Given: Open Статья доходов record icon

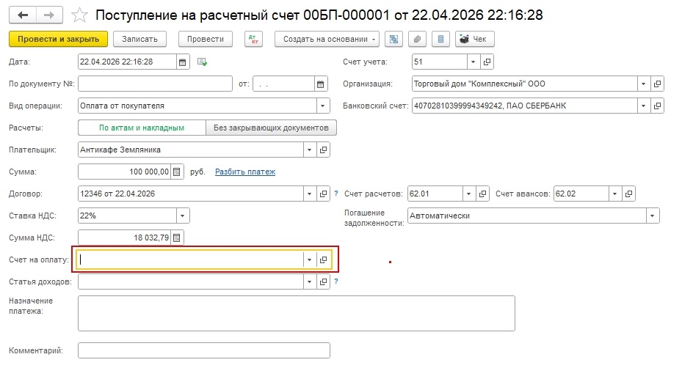Looking at the screenshot, I should (323, 281).
